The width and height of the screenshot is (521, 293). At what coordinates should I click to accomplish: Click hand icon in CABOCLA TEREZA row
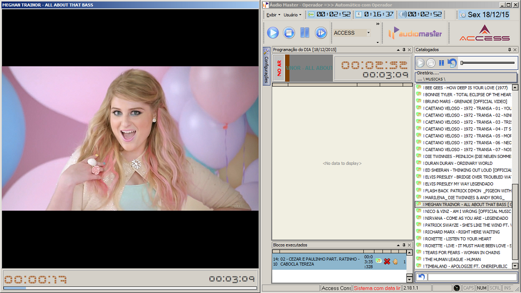click(395, 262)
